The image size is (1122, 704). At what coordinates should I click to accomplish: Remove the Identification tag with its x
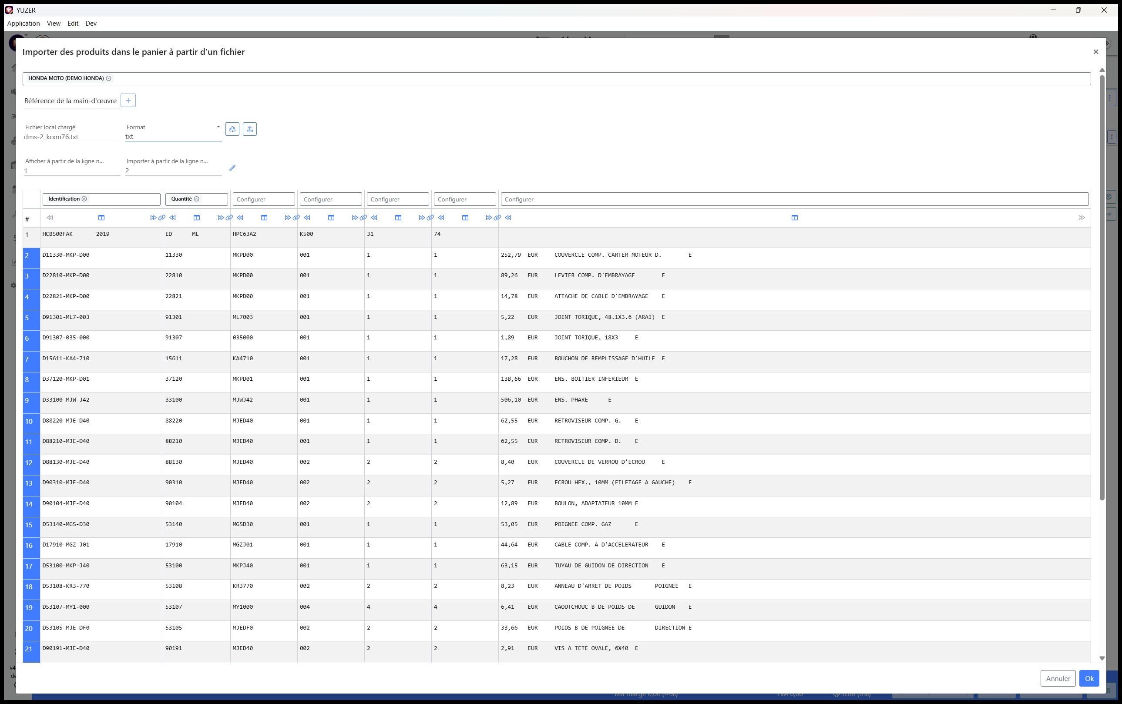(x=84, y=199)
